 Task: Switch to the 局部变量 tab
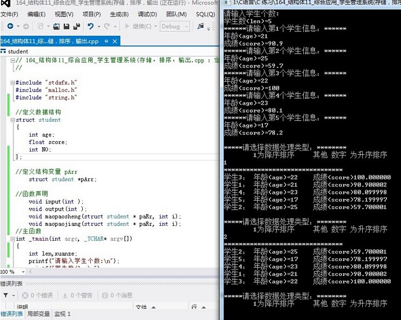point(37,314)
